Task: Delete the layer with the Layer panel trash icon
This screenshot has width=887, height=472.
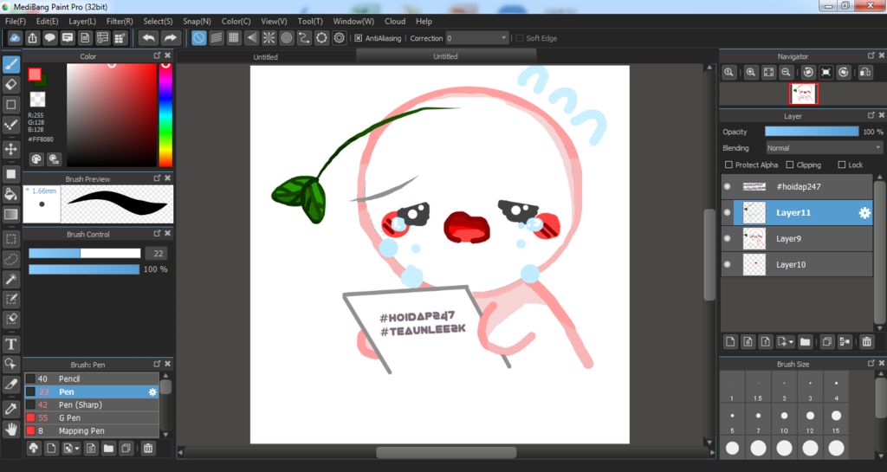Action: click(866, 341)
